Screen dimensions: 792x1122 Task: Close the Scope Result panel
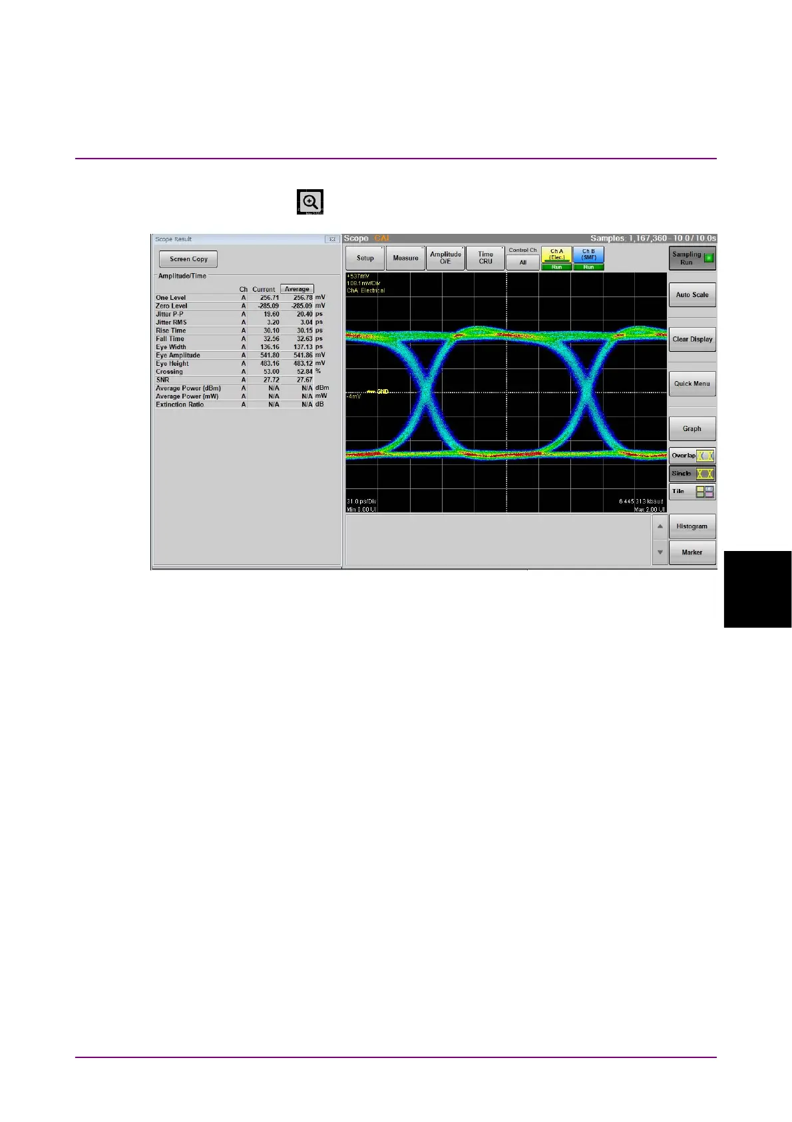pos(331,239)
